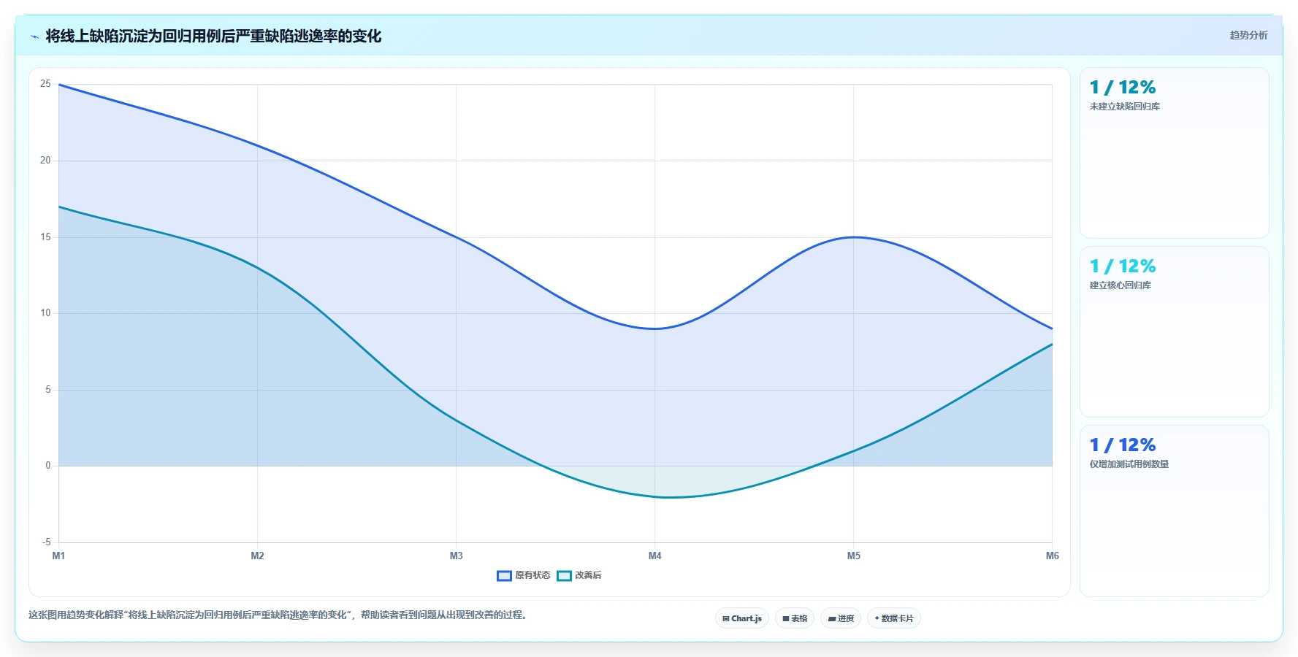Click the M2 axis label
This screenshot has width=1298, height=657.
tap(257, 556)
